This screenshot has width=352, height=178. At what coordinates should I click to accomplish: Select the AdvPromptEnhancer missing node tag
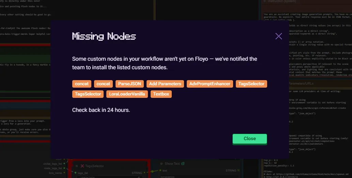[210, 84]
